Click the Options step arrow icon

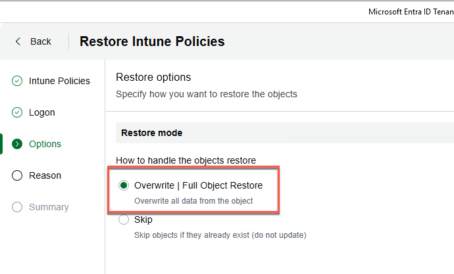(x=17, y=144)
